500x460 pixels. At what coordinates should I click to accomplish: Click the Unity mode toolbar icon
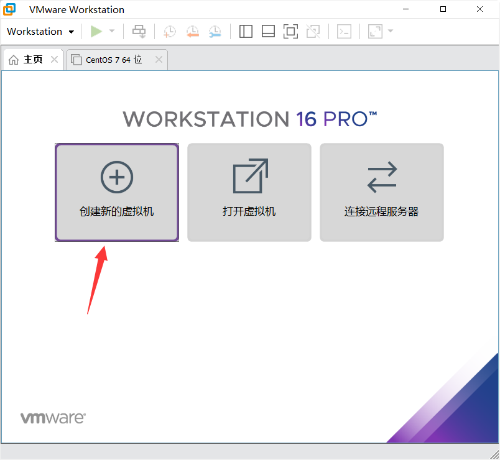pos(313,31)
